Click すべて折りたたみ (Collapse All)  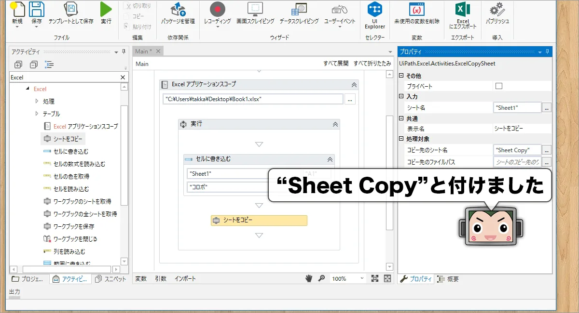coord(372,64)
